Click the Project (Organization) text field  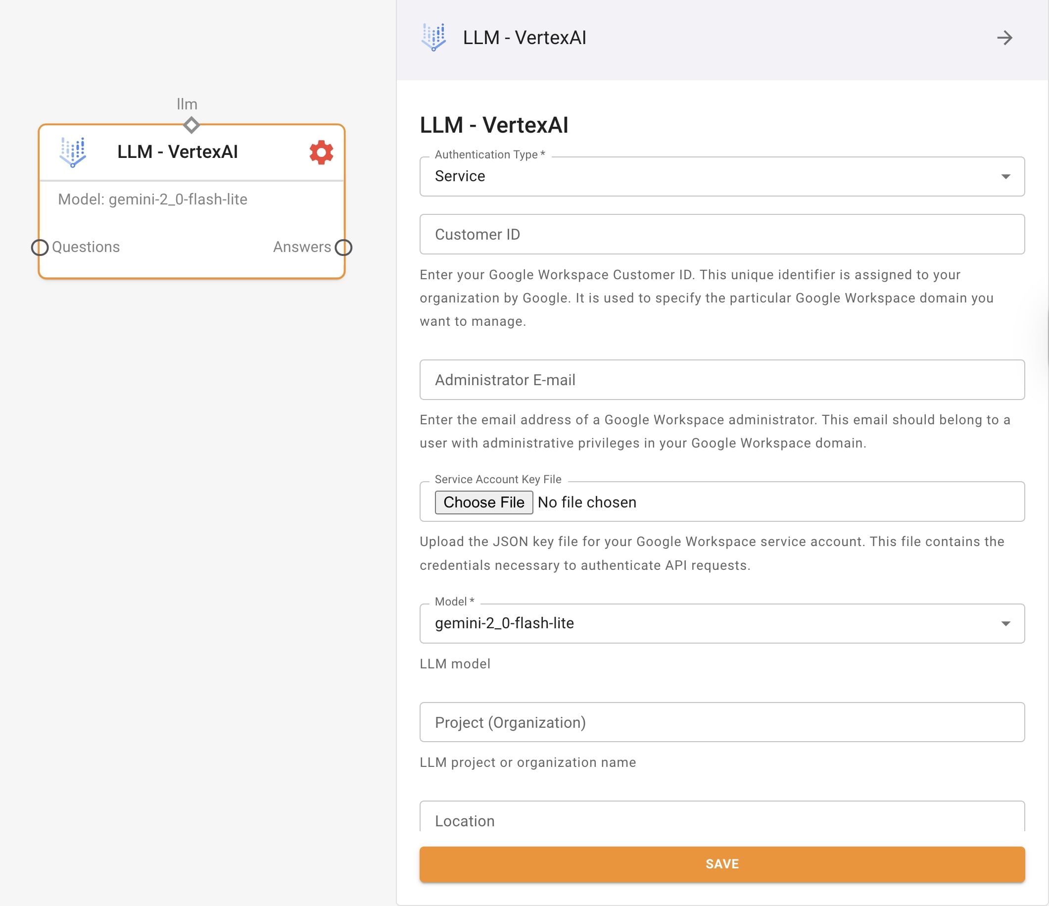(x=721, y=722)
